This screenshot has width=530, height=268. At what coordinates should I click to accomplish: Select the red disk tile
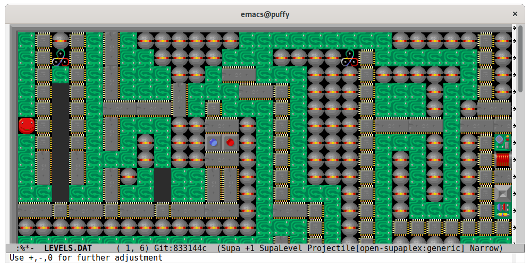231,142
